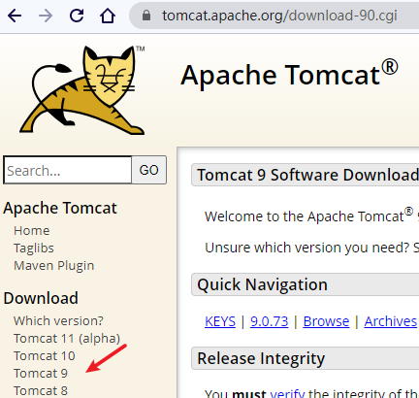Click the verify link under Release Integrity

tap(287, 393)
